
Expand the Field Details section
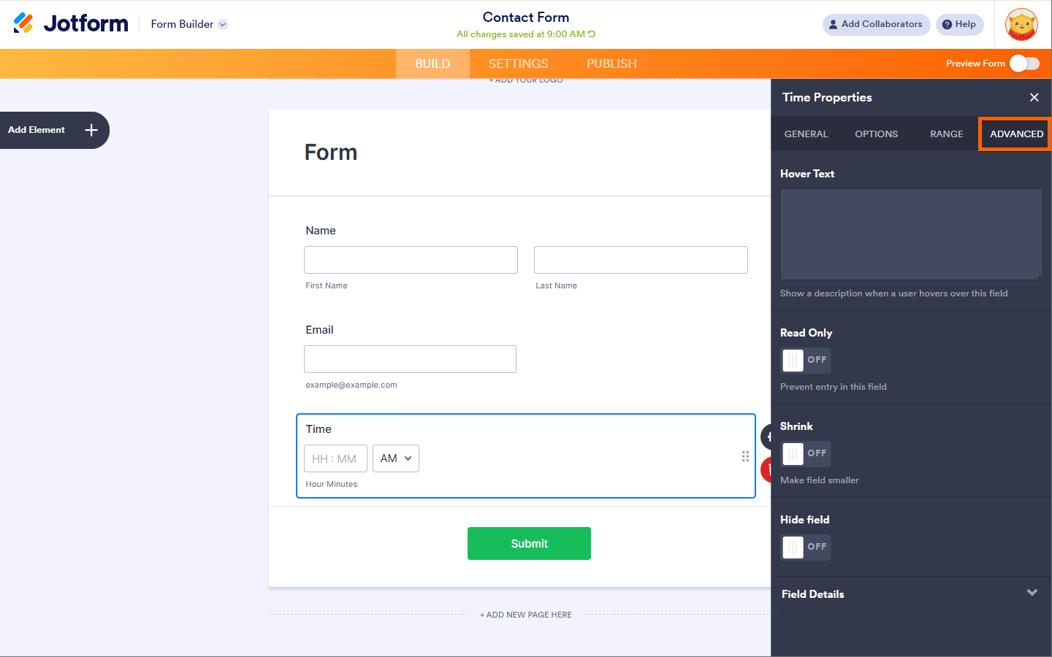pyautogui.click(x=910, y=593)
